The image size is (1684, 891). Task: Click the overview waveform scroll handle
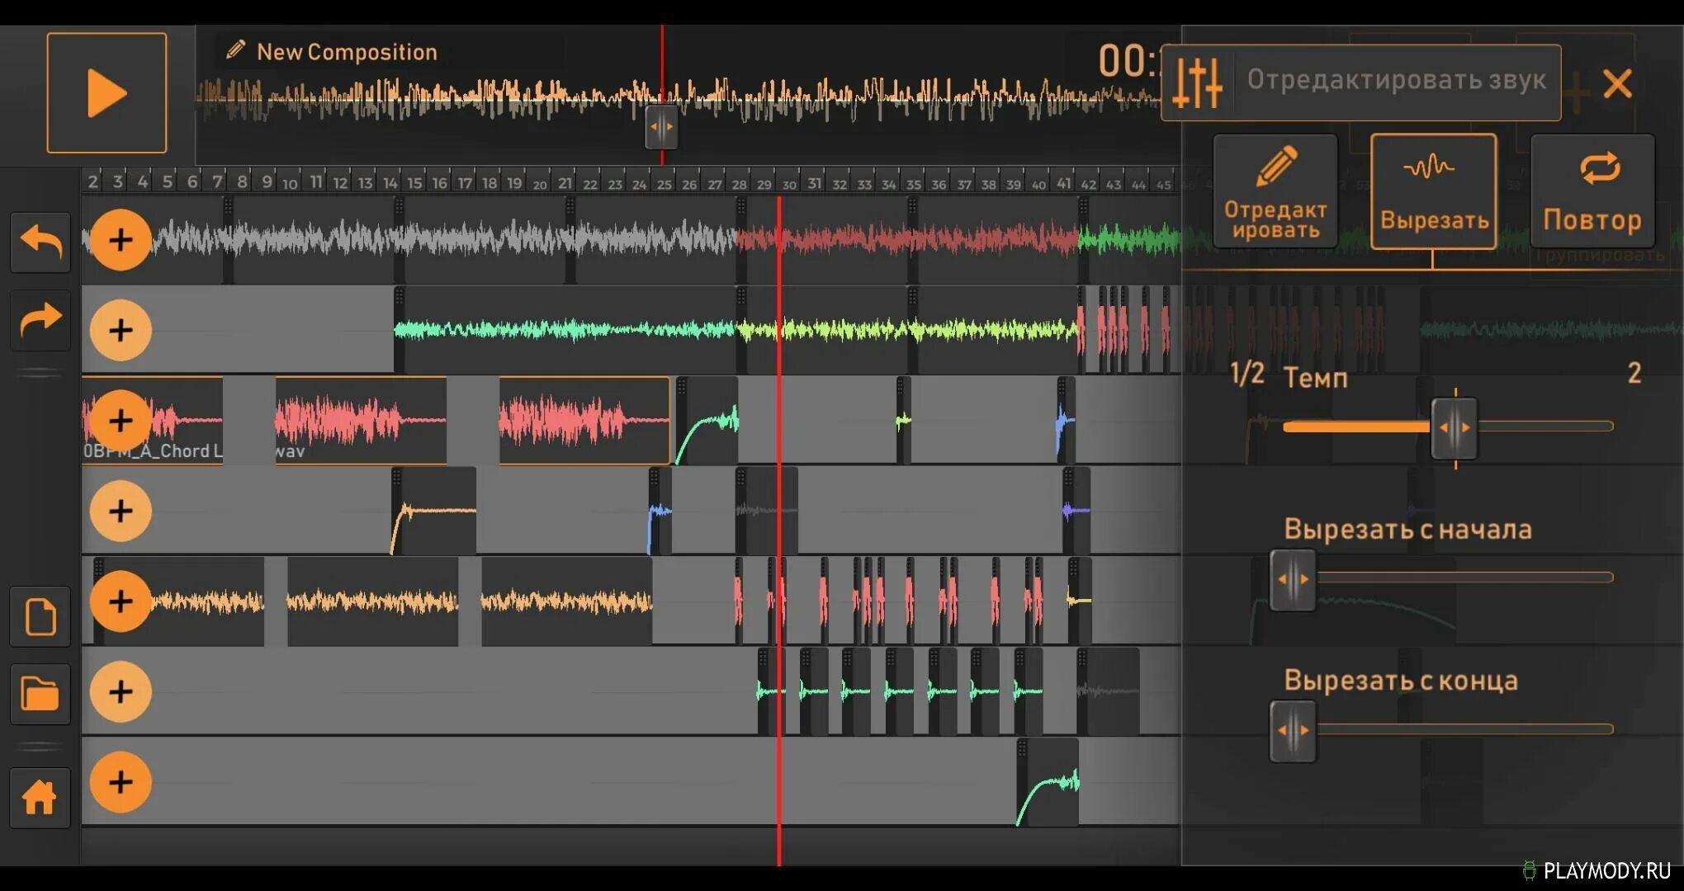pos(661,127)
